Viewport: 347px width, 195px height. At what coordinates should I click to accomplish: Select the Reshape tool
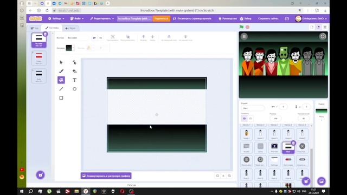pyautogui.click(x=74, y=62)
